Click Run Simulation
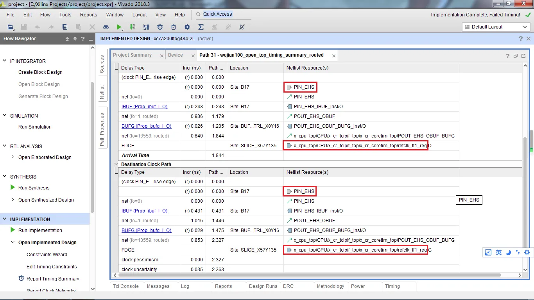The width and height of the screenshot is (534, 300). (x=35, y=127)
